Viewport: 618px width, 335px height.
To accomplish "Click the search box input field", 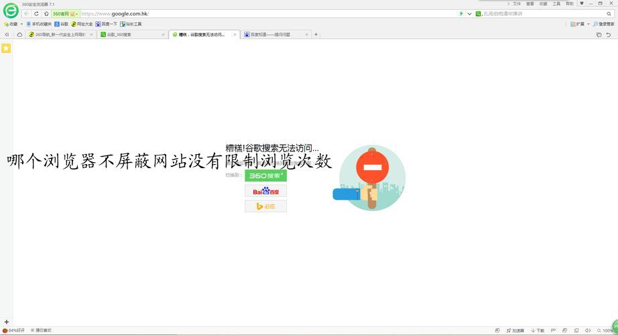I will pyautogui.click(x=543, y=14).
